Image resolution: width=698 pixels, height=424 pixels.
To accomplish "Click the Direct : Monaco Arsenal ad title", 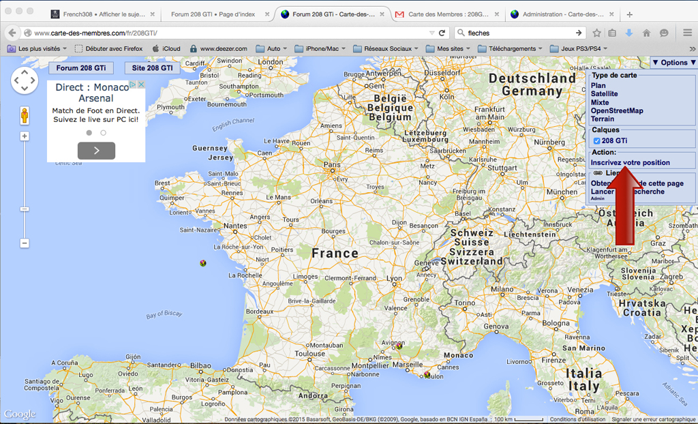I will pos(92,93).
